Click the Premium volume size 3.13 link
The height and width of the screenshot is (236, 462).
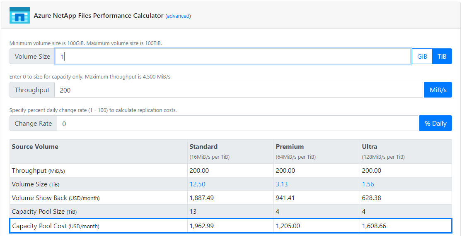(282, 184)
